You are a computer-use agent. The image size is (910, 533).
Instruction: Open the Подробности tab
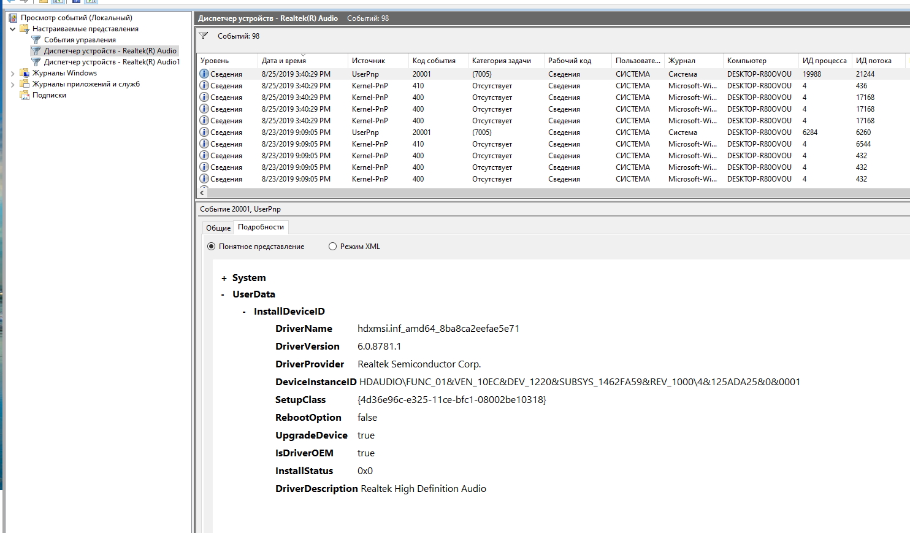coord(261,227)
